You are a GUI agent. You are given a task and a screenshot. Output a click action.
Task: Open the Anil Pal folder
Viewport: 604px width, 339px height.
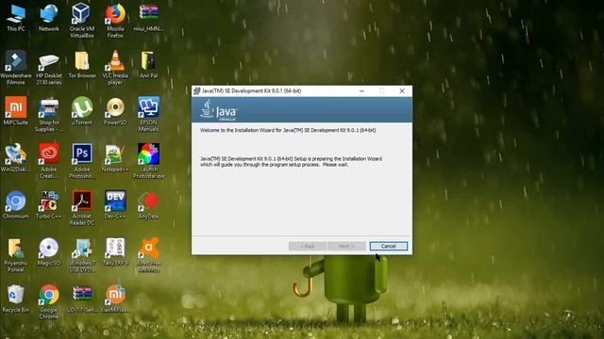[x=148, y=64]
